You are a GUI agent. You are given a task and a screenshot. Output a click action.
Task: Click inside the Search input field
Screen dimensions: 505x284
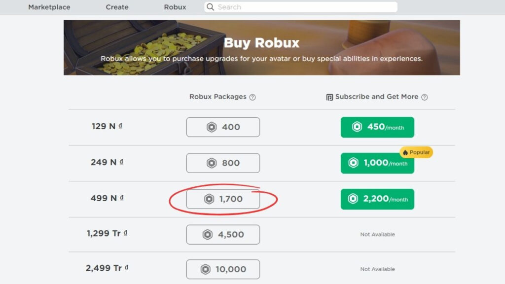[x=296, y=7]
